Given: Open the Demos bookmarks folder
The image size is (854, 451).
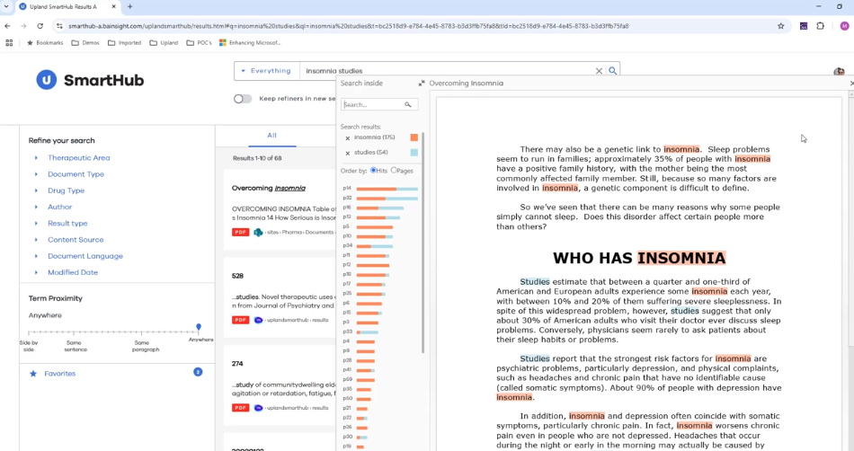Looking at the screenshot, I should coord(85,42).
